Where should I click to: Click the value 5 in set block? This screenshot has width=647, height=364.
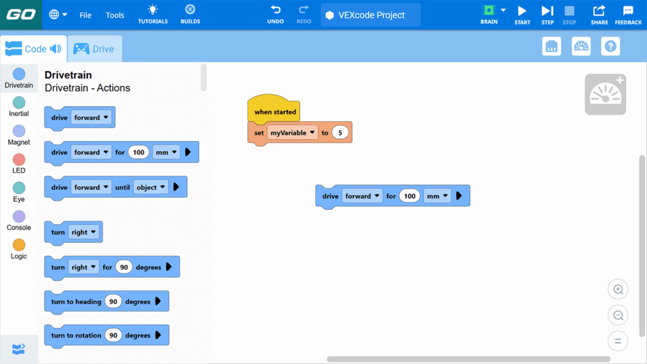[x=340, y=133]
